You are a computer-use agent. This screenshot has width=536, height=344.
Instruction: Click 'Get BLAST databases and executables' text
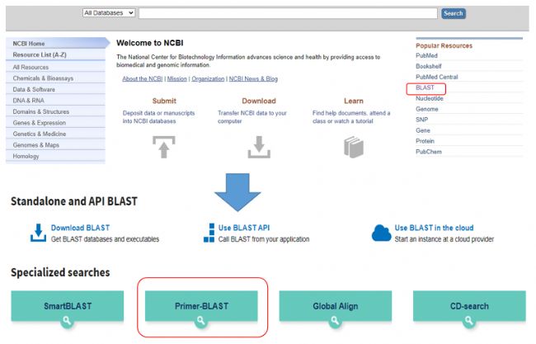[105, 239]
